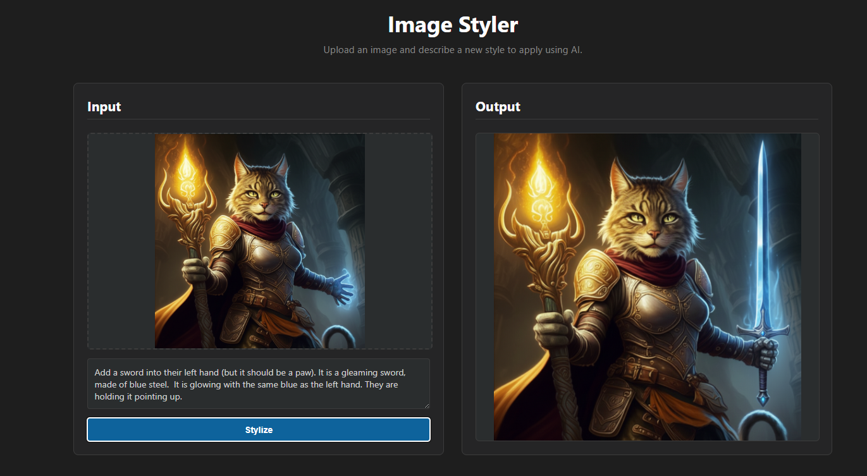The width and height of the screenshot is (867, 476).
Task: Open the generated output image
Action: [x=647, y=286]
